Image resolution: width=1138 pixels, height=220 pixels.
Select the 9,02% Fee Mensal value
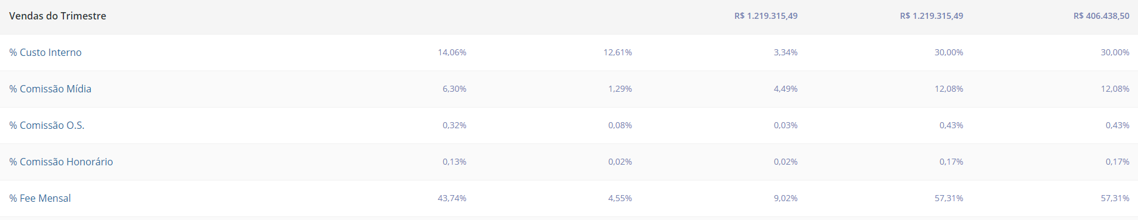click(x=785, y=198)
